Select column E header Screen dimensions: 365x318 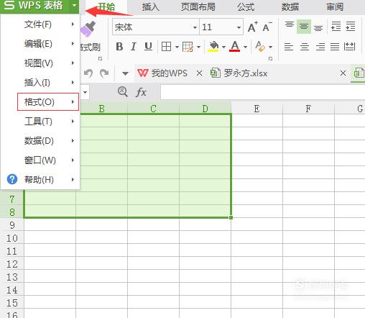[257, 109]
